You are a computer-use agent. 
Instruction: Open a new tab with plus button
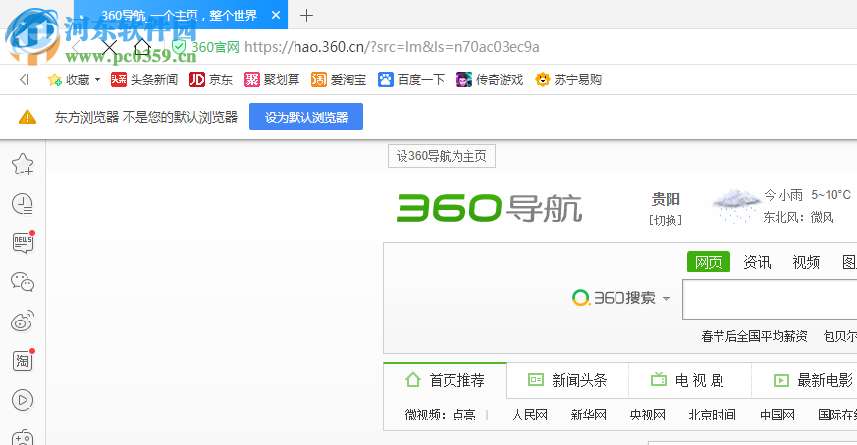306,16
